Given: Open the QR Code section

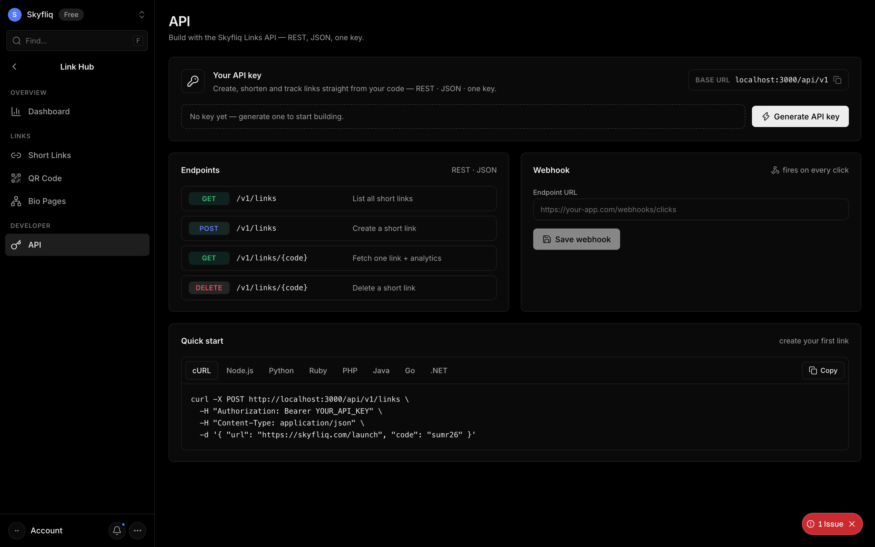Looking at the screenshot, I should click(77, 178).
